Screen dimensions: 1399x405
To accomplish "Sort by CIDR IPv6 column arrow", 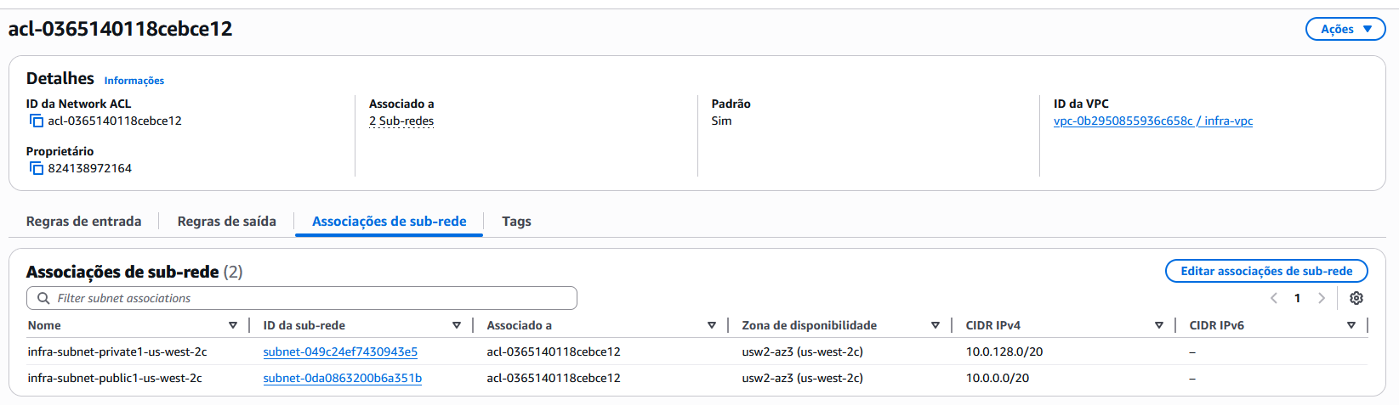I will (x=1351, y=325).
